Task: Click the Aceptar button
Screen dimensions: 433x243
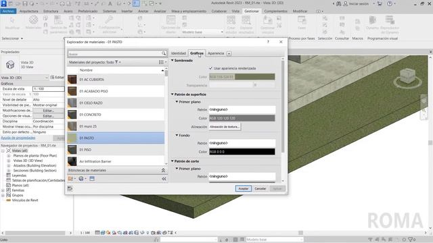Action: click(244, 189)
